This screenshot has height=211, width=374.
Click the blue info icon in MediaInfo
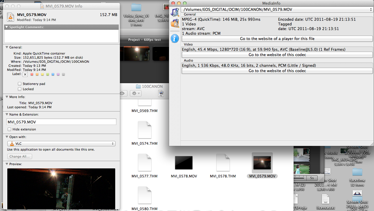[x=175, y=38]
